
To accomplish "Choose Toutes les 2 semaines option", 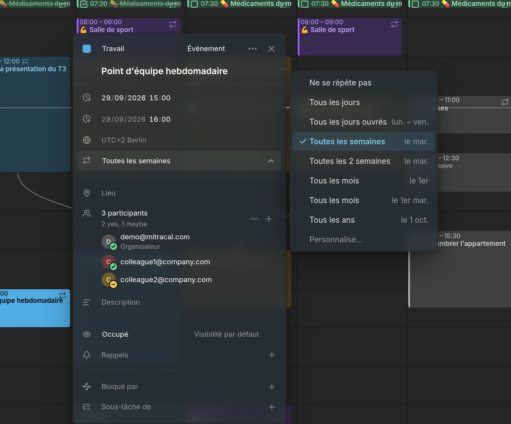I will click(x=364, y=161).
